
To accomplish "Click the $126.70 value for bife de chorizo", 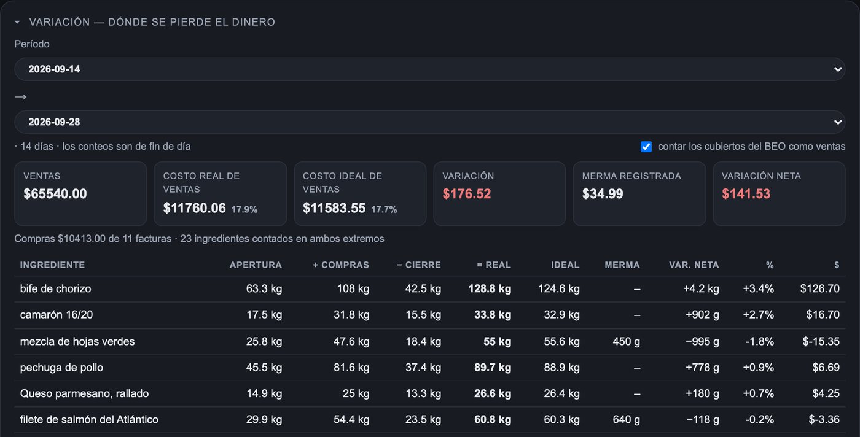I will (x=820, y=288).
